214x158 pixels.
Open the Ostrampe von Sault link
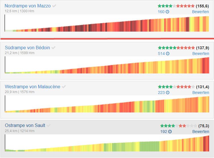[25, 125]
